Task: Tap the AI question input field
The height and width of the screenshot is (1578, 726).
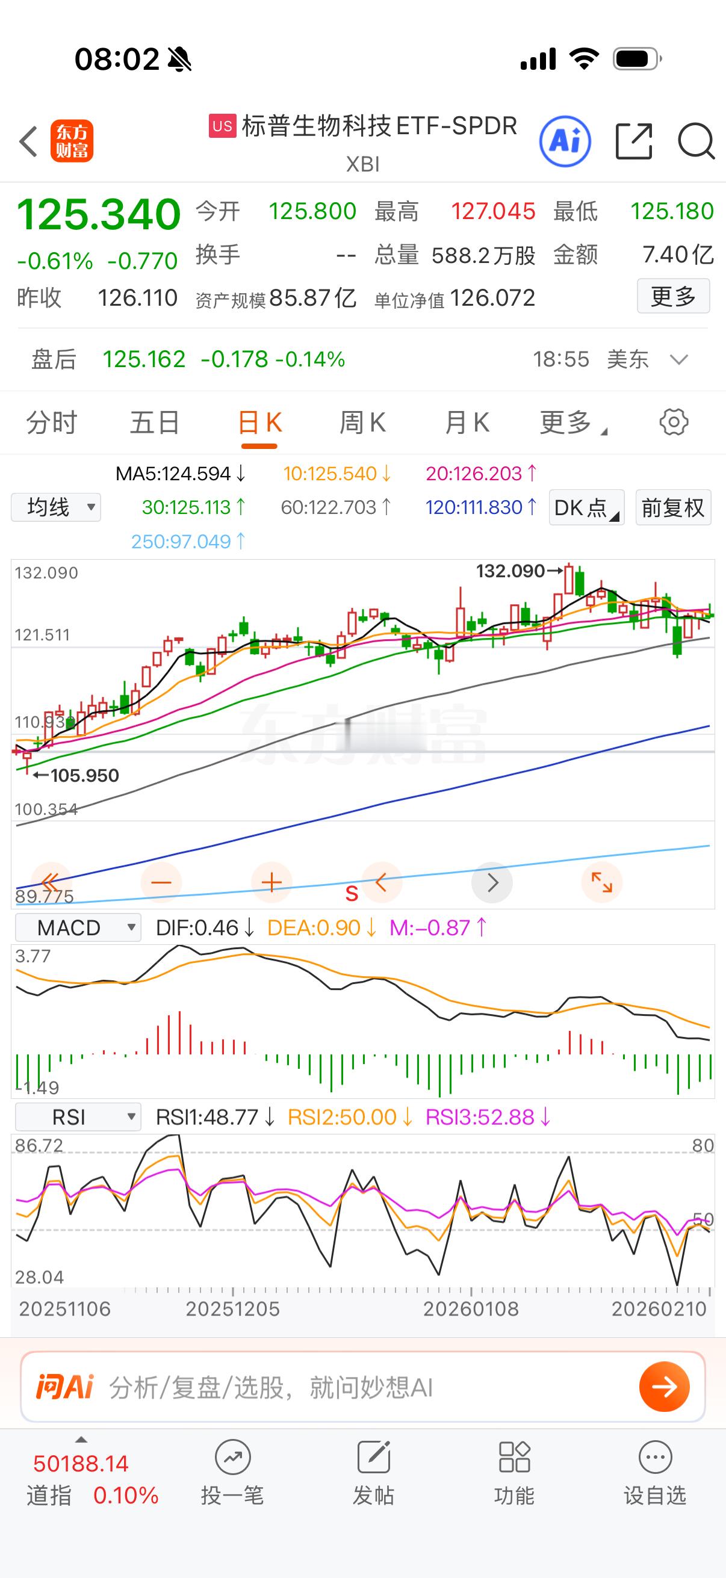Action: 362,1387
